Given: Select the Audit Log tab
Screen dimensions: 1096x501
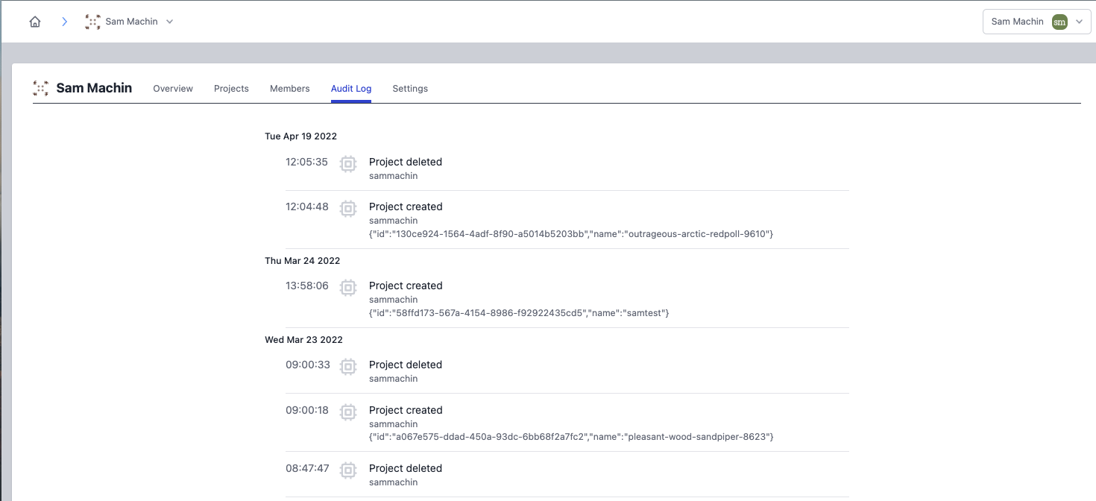Looking at the screenshot, I should [351, 89].
